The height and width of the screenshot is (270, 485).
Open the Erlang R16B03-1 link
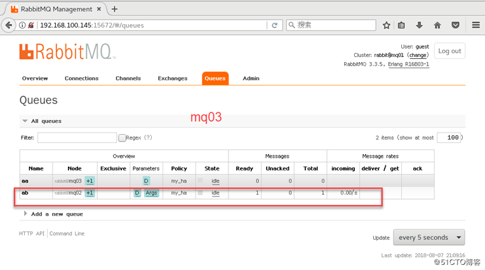pos(409,64)
